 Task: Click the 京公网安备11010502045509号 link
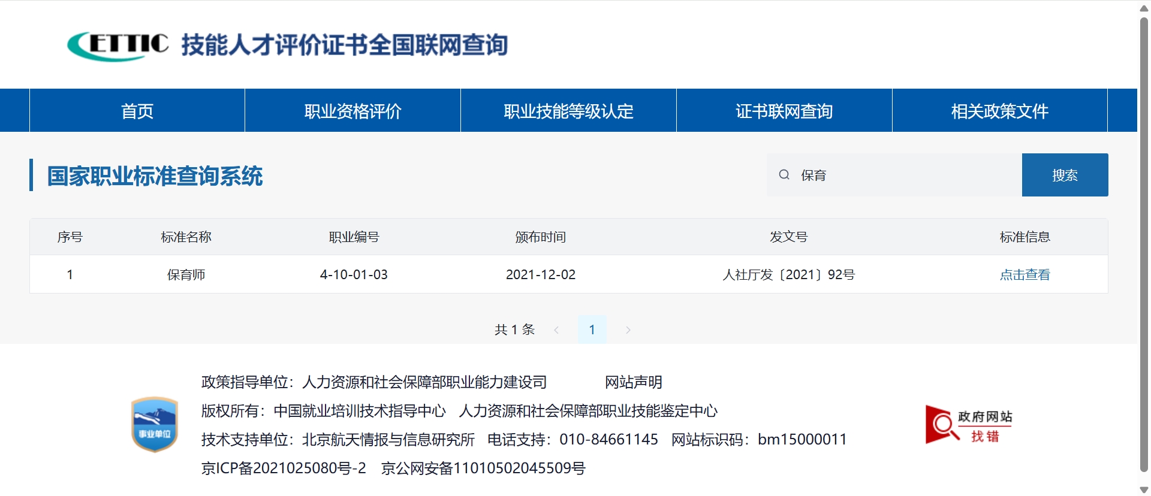pyautogui.click(x=483, y=468)
